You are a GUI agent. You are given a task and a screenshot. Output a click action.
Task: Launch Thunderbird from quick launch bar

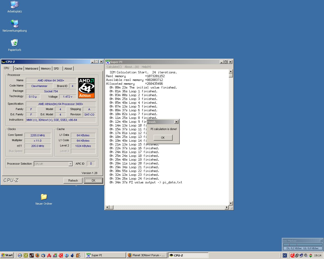point(43,255)
